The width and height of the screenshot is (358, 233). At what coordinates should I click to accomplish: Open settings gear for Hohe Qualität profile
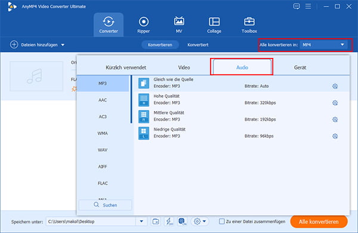click(x=335, y=103)
